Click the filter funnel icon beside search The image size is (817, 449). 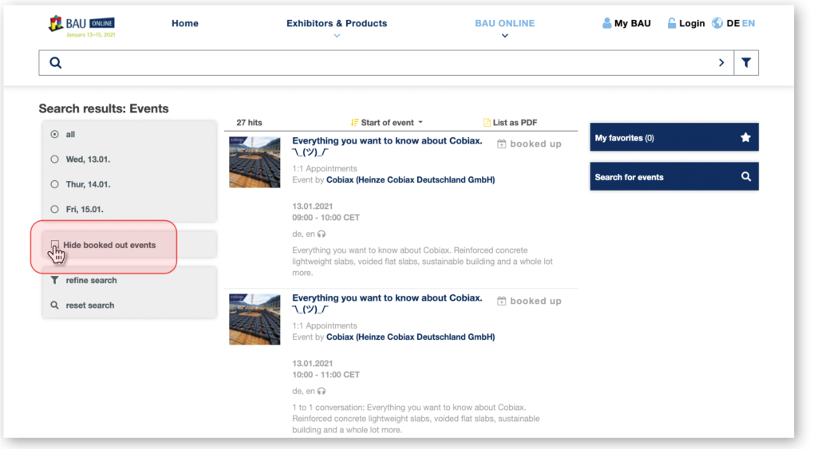point(746,63)
